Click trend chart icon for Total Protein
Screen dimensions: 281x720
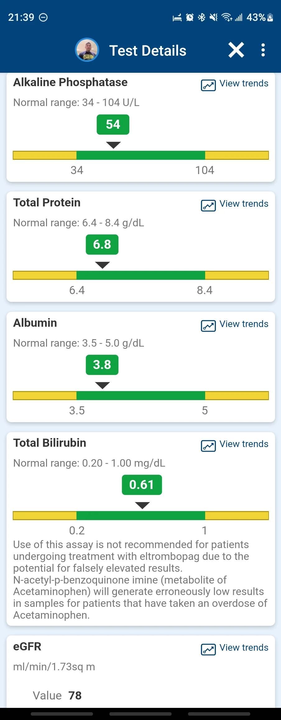208,205
